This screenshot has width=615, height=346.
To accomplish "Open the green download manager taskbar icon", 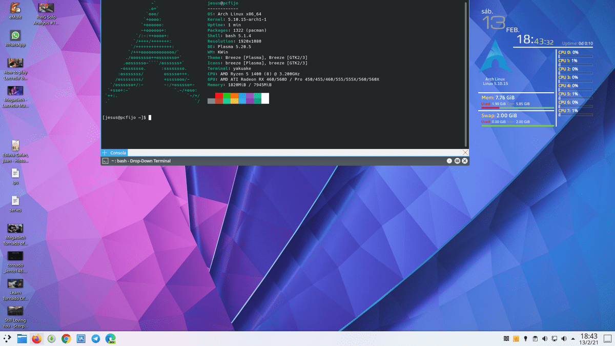I will click(51, 338).
